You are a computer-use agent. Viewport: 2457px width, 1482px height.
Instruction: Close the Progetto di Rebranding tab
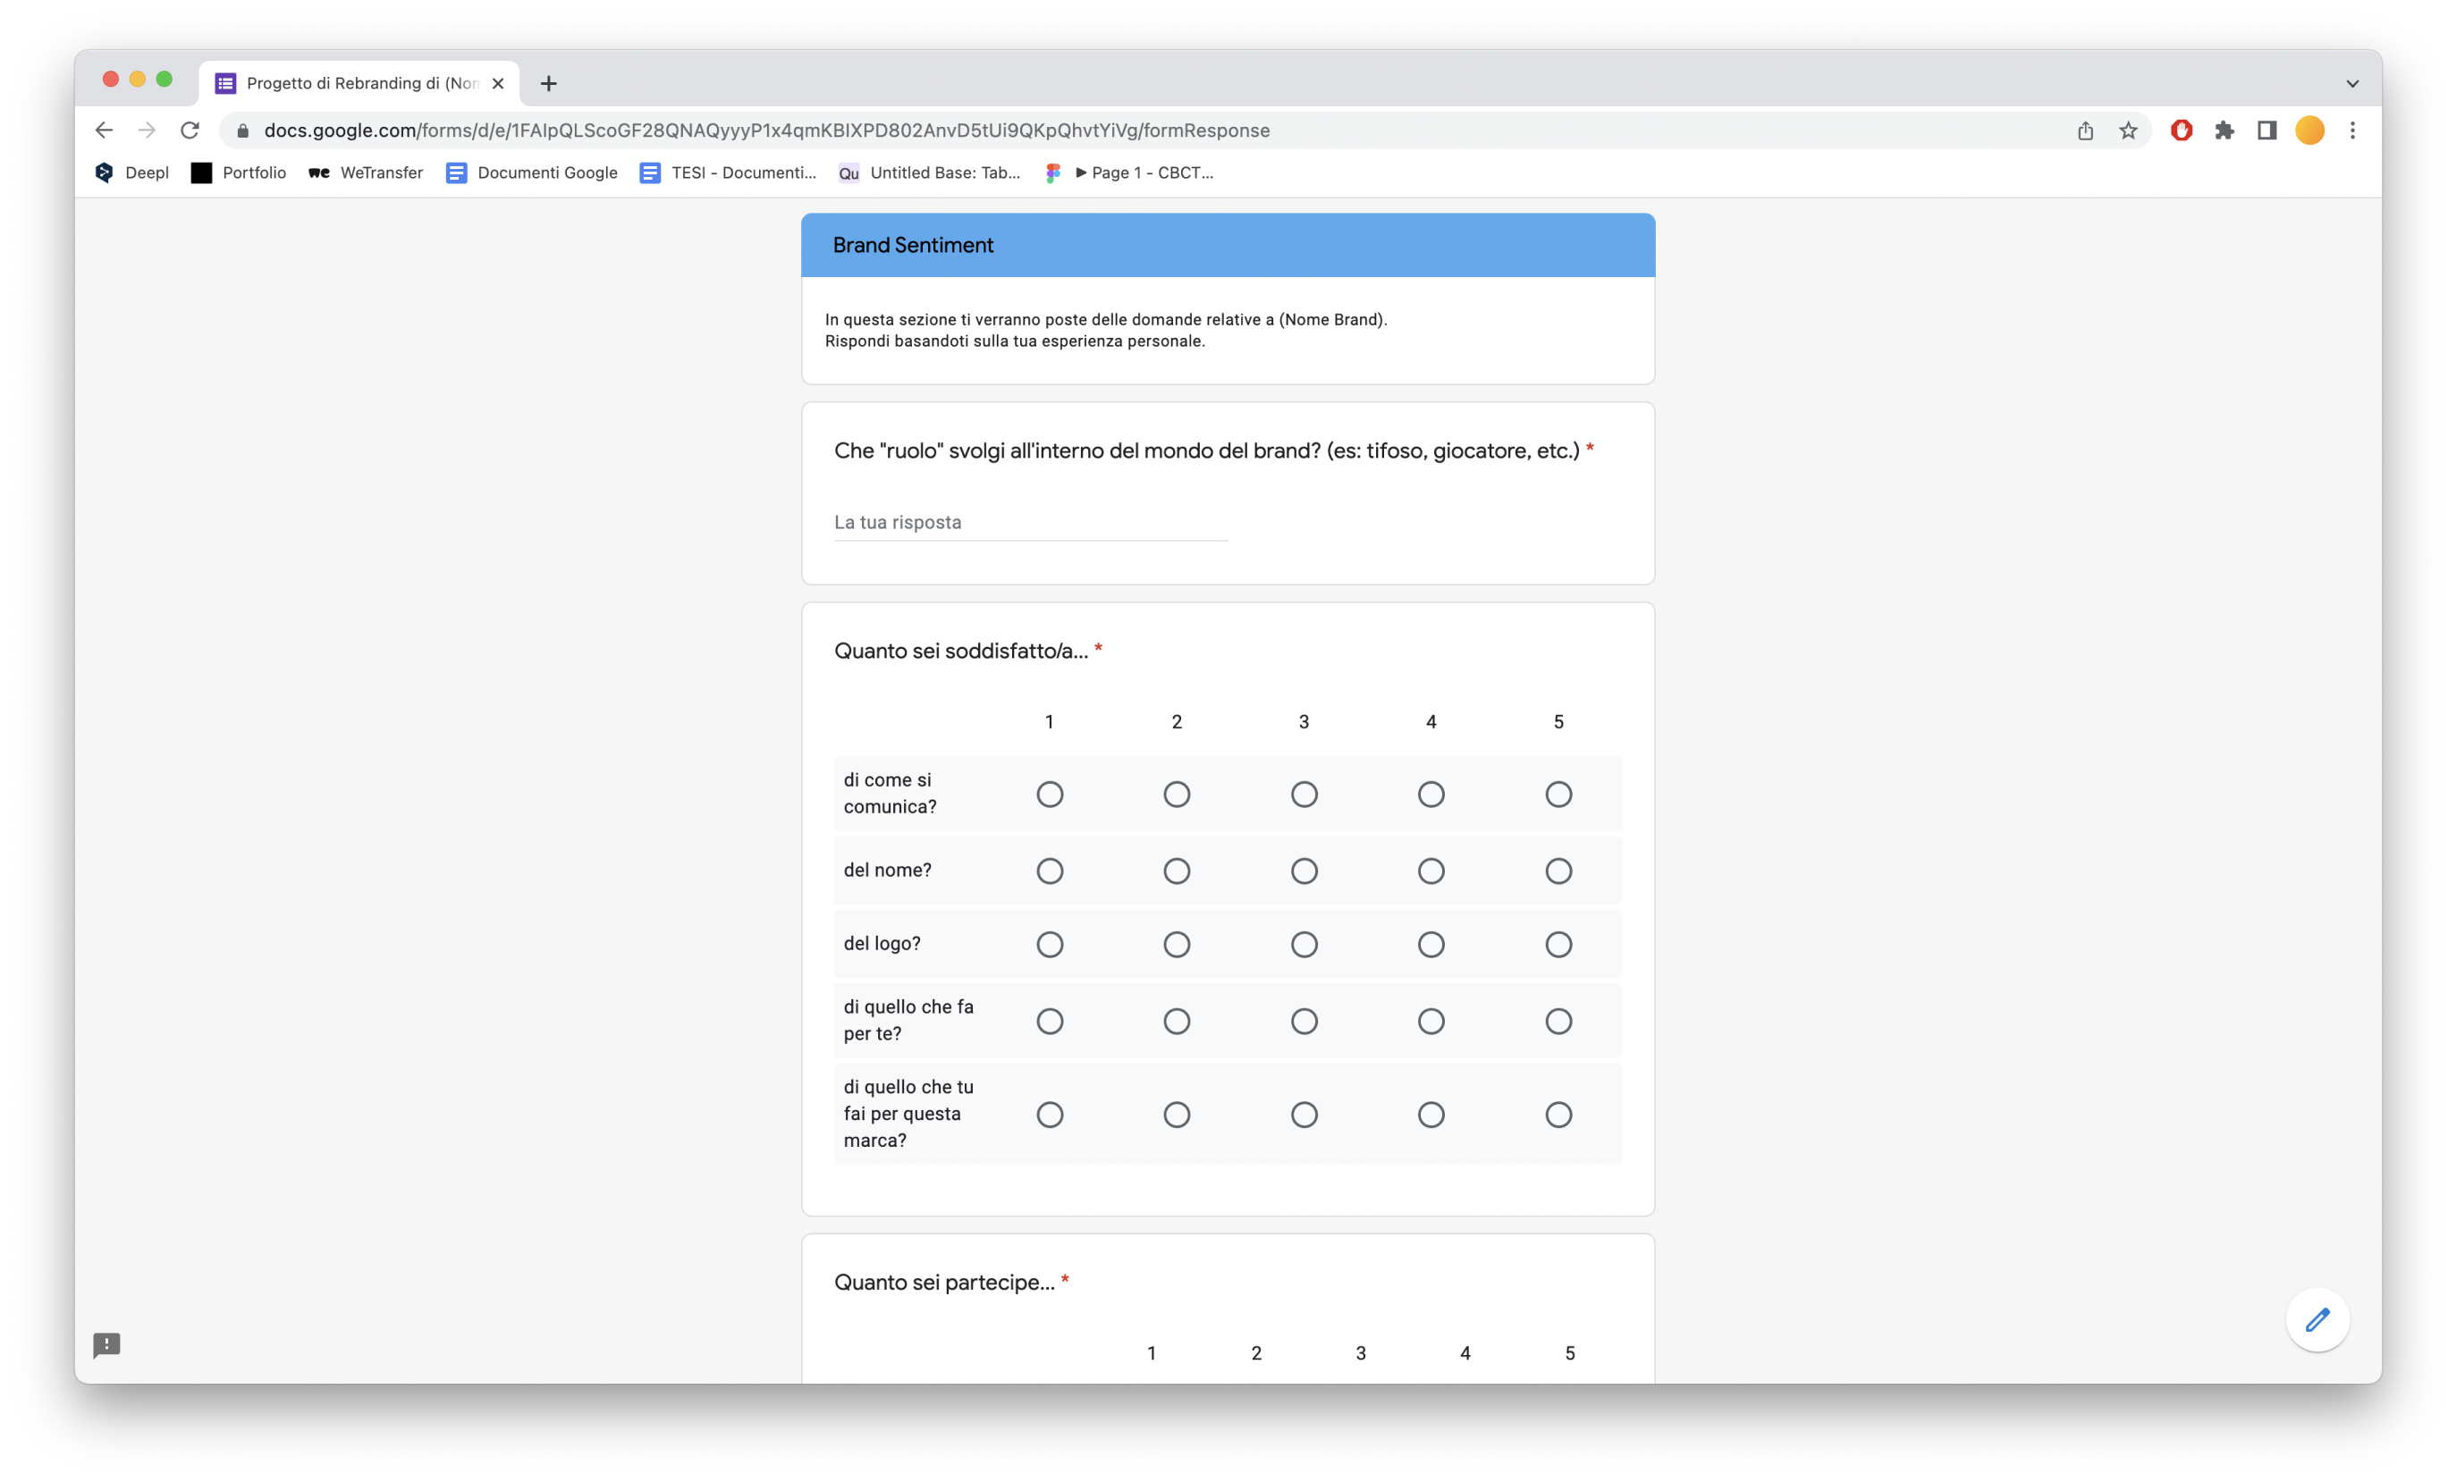(498, 84)
